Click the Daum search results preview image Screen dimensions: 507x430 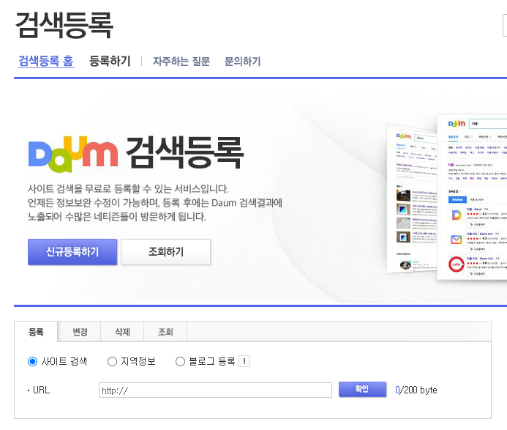click(x=447, y=197)
